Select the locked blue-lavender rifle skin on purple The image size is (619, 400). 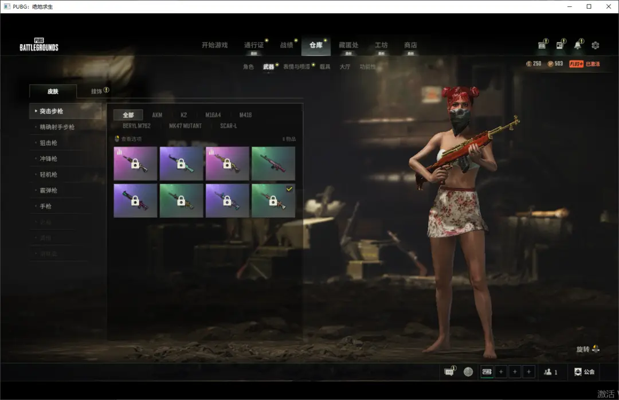click(x=228, y=201)
